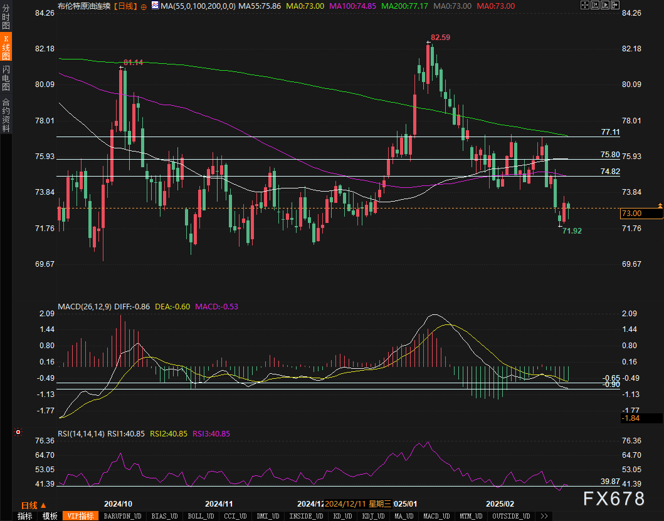Viewport: 664px width, 521px height.
Task: Open the 合约资料 sidebar view
Action: (6, 115)
